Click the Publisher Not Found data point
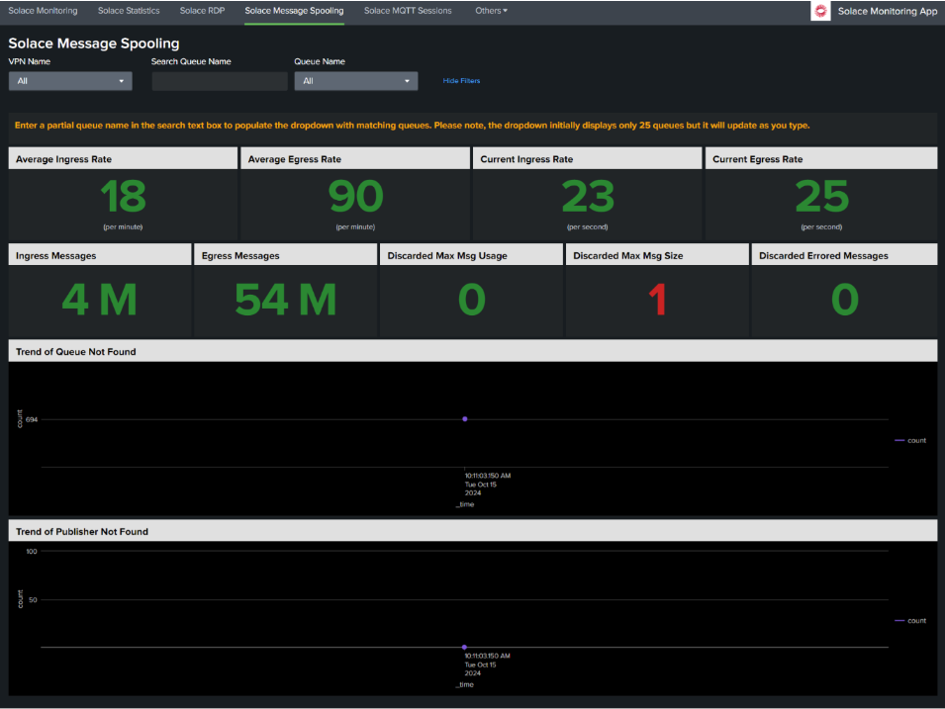 point(464,647)
